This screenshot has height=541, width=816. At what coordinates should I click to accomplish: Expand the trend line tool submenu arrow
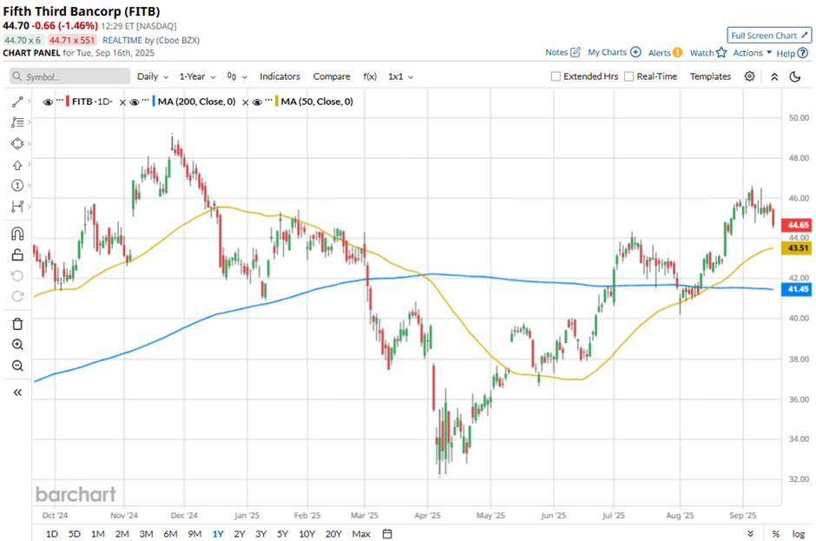30,102
